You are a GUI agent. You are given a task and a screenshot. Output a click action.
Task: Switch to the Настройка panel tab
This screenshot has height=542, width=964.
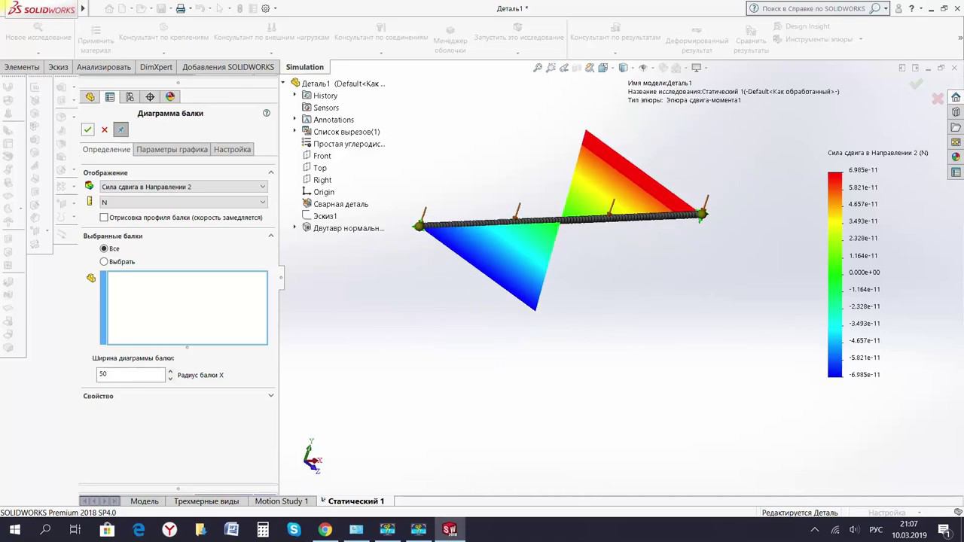click(x=232, y=149)
